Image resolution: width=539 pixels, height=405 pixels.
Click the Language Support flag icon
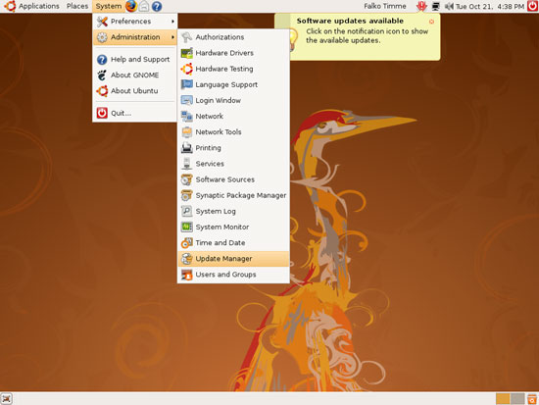(x=186, y=84)
